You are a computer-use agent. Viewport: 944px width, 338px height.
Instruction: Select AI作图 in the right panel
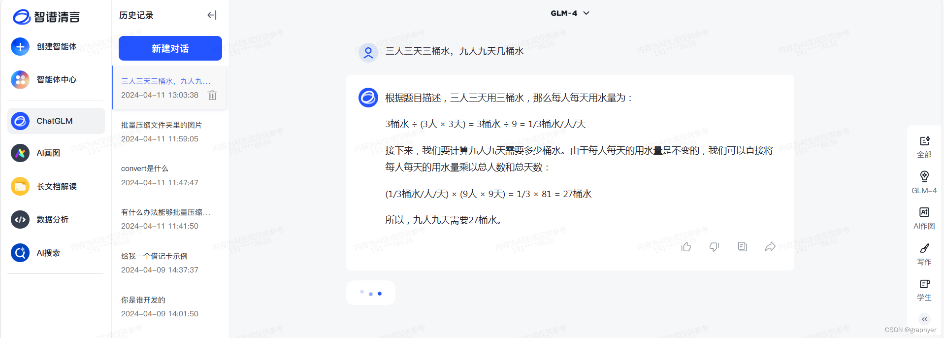pos(924,219)
